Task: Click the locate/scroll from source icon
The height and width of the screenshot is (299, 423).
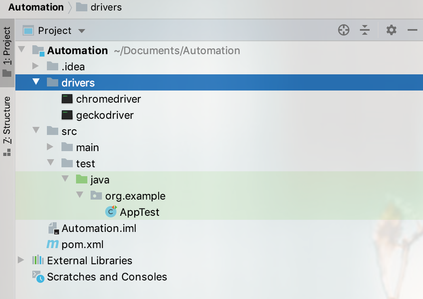Action: (344, 30)
